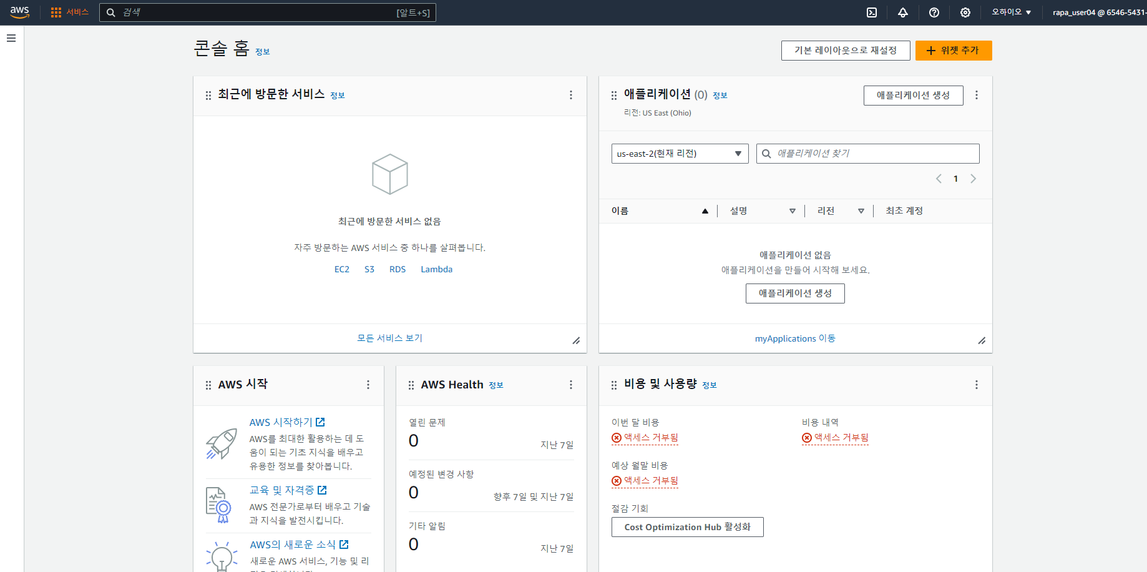Open the 오하이오 region selector
1147x572 pixels.
coord(1012,12)
